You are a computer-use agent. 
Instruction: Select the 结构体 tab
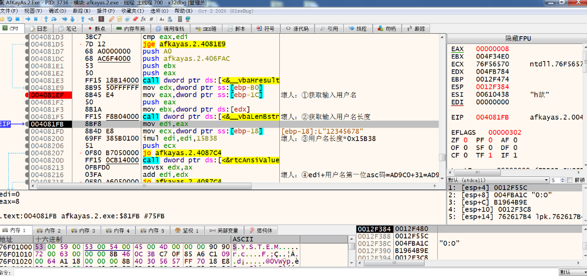coord(261,230)
